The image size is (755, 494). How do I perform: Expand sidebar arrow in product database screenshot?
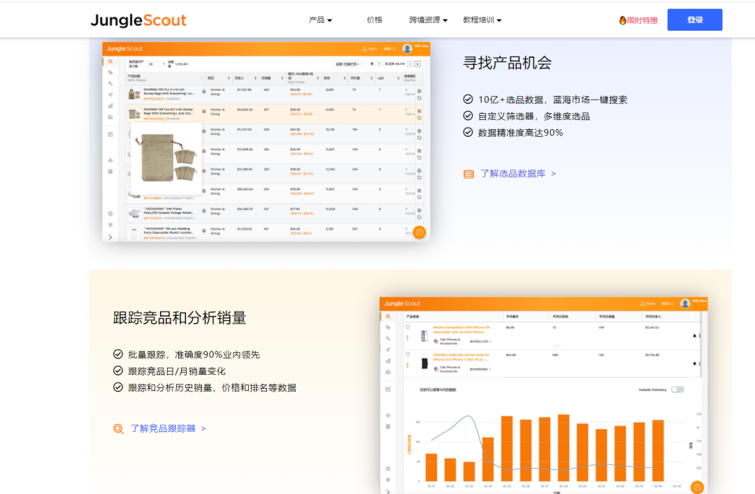click(x=110, y=237)
